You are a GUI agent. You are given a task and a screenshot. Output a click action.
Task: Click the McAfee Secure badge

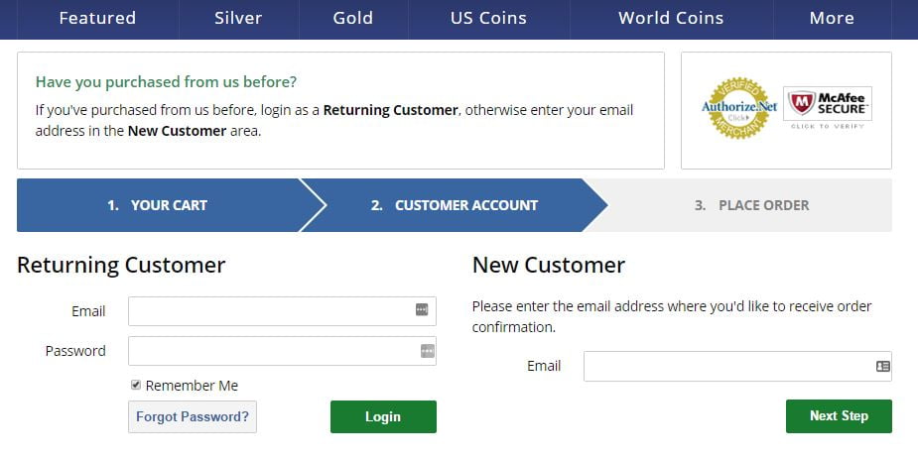point(828,108)
